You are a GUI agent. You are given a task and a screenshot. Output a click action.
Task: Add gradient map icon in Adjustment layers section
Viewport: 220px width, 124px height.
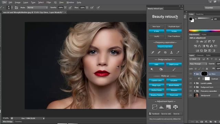click(x=168, y=107)
